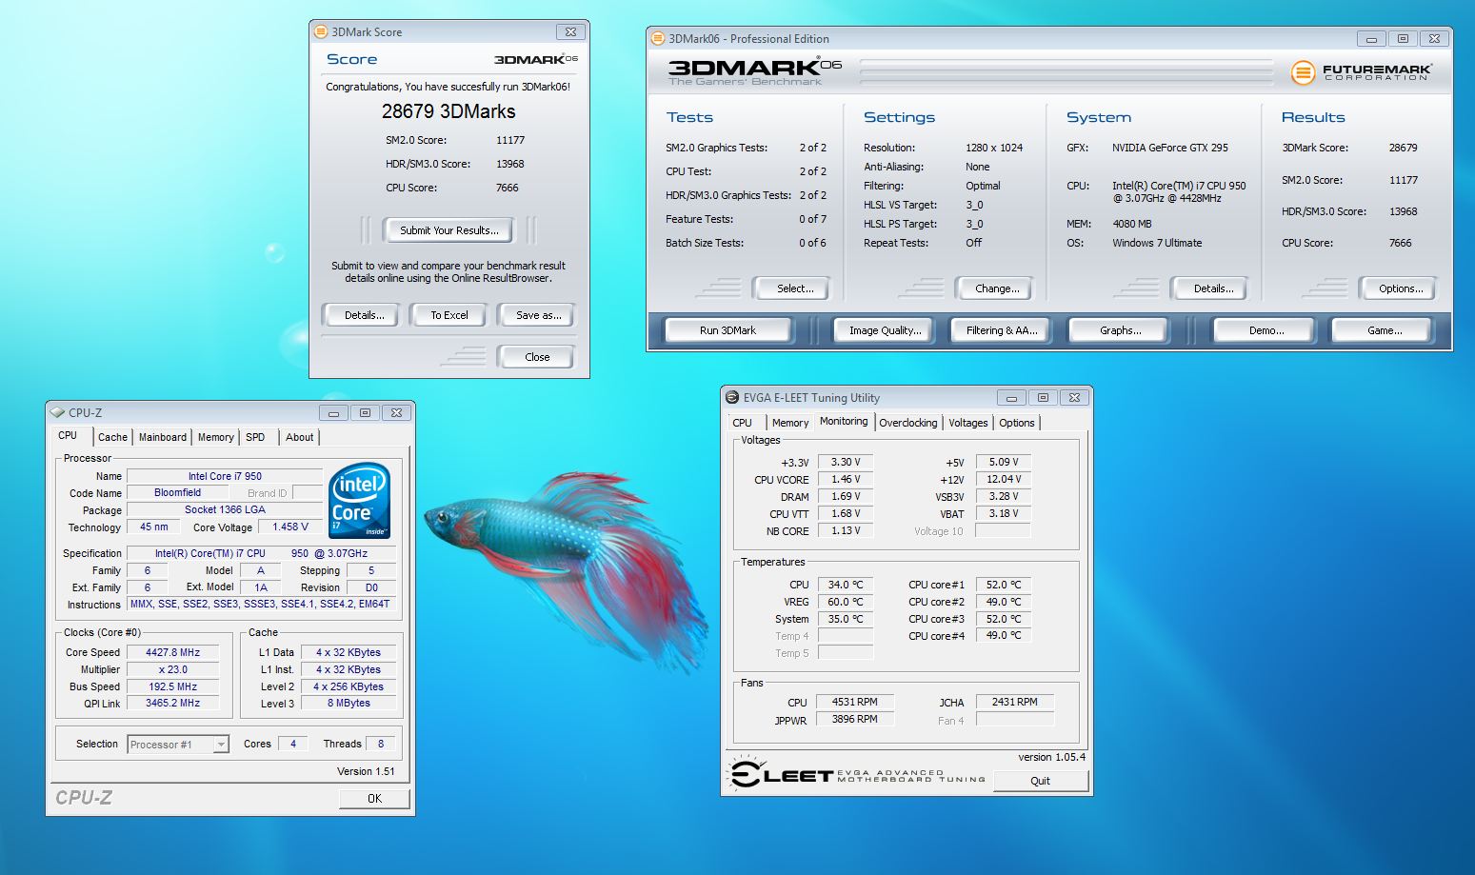Click the E-LEET logo at bottom
This screenshot has width=1475, height=875.
(856, 774)
